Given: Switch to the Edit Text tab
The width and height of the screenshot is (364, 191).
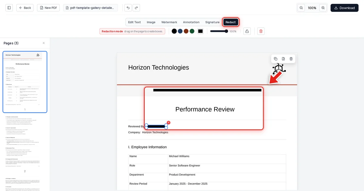Looking at the screenshot, I should tap(134, 22).
